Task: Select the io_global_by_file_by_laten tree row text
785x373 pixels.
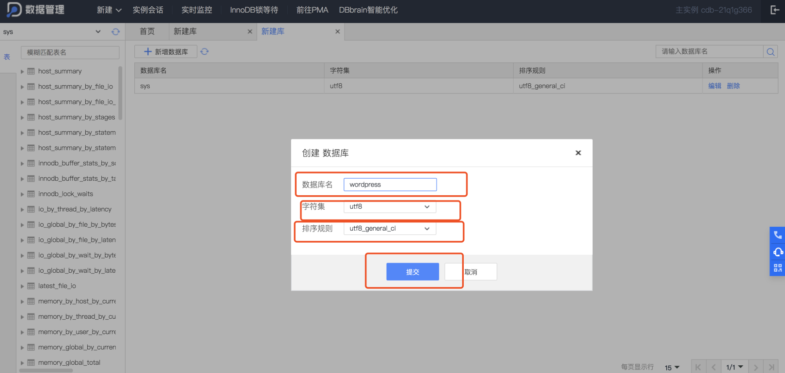Action: pyautogui.click(x=77, y=240)
